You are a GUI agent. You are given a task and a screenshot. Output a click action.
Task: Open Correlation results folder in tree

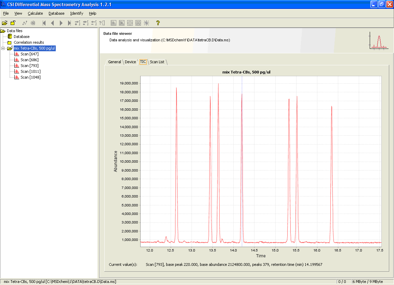28,42
